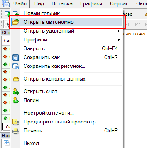Choose Открыть каталог данных
The width and height of the screenshot is (147, 148).
tap(67, 79)
